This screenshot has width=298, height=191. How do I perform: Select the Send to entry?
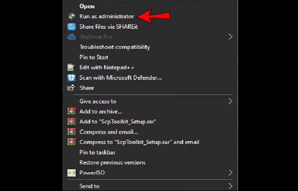89,186
